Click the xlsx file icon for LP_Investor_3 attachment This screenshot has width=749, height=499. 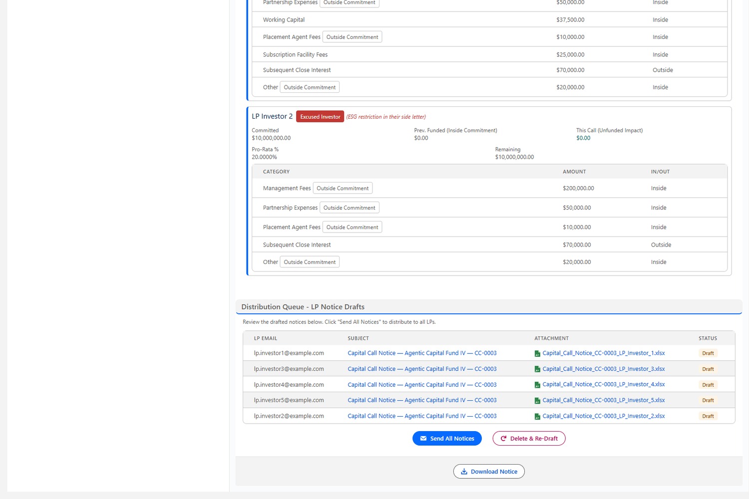537,369
